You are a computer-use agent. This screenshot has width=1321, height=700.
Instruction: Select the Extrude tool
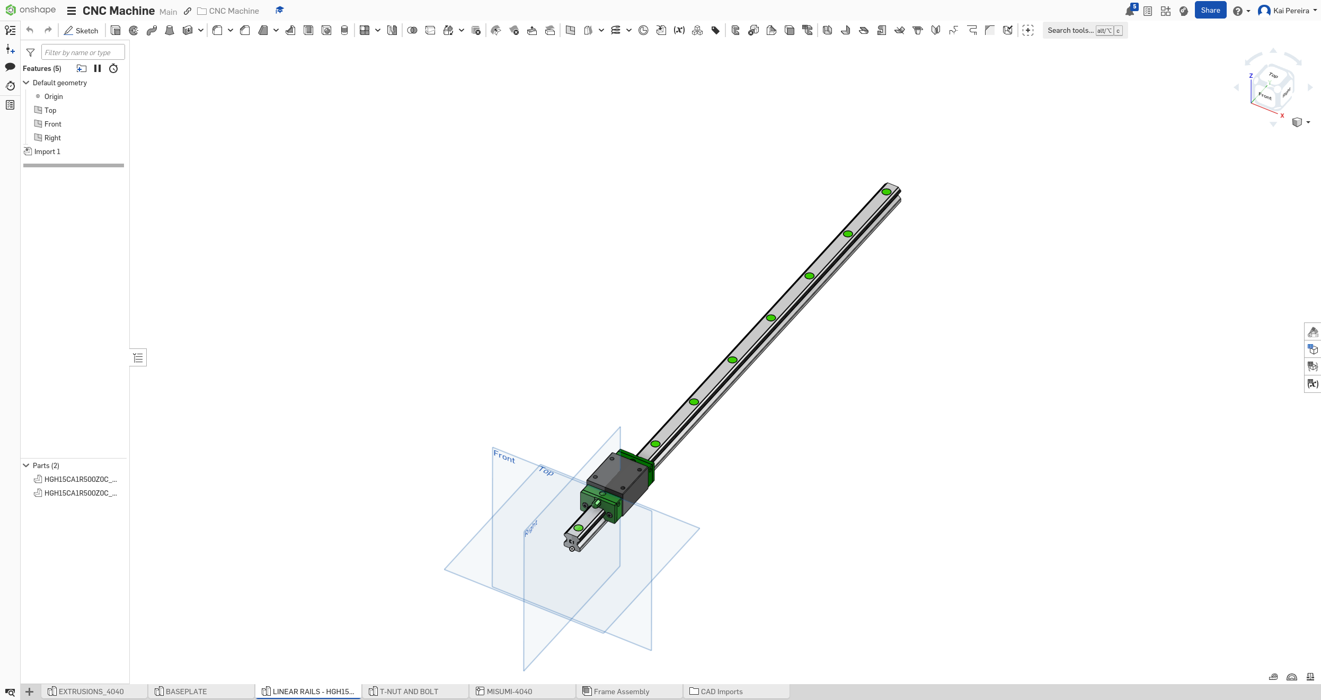pos(116,30)
